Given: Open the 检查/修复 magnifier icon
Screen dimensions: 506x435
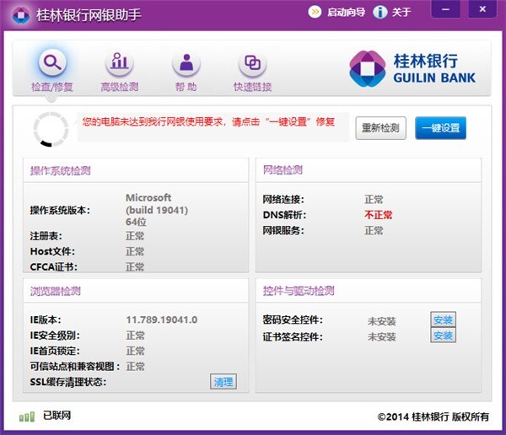Looking at the screenshot, I should tap(52, 62).
